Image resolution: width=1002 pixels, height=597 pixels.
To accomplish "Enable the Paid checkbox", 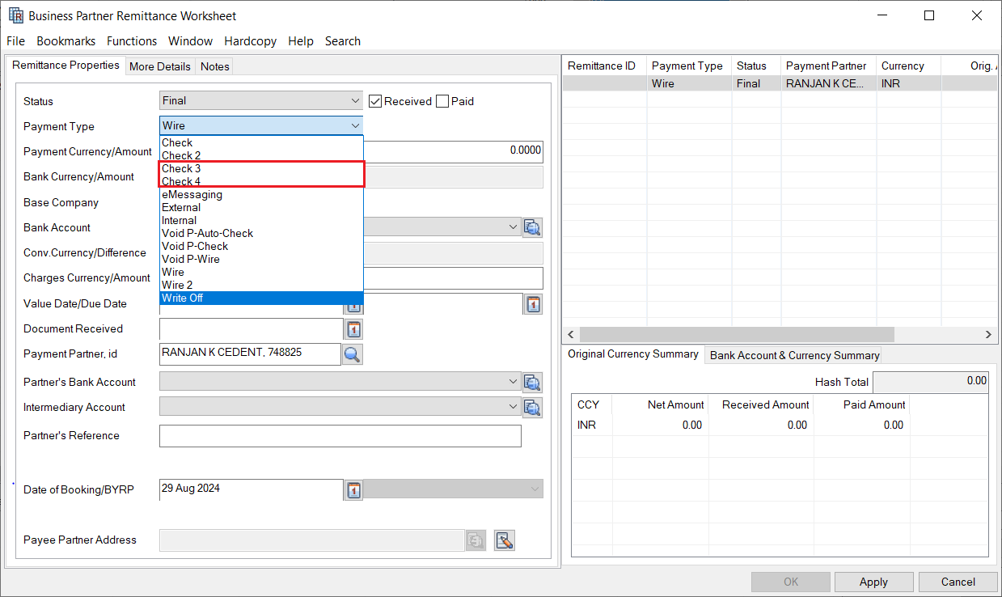I will pyautogui.click(x=442, y=101).
